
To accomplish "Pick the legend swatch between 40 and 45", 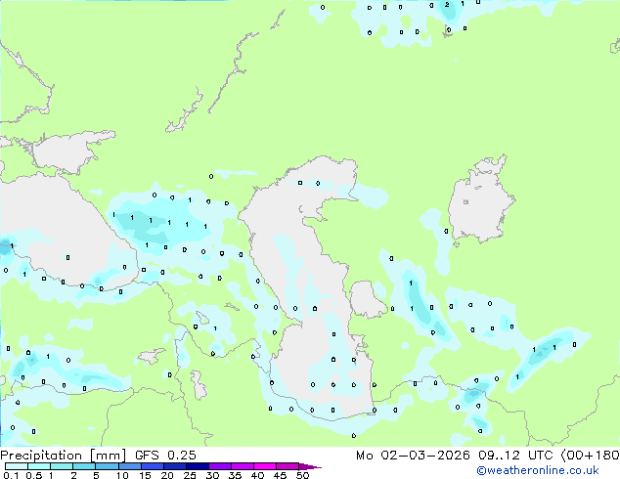I will point(264,466).
